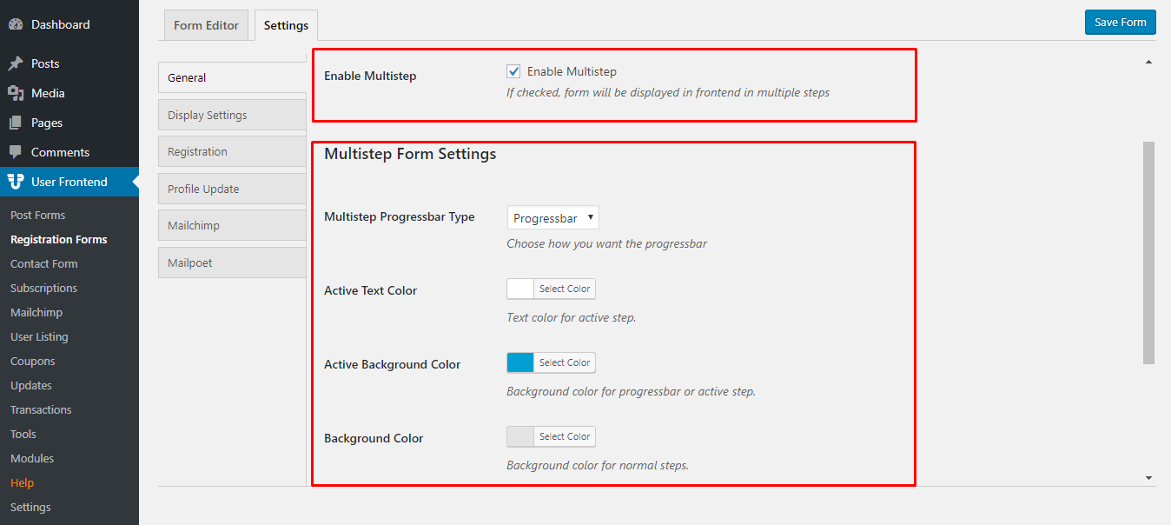The width and height of the screenshot is (1171, 525).
Task: Open Multistep Progressbar Type dropdown
Action: click(552, 218)
